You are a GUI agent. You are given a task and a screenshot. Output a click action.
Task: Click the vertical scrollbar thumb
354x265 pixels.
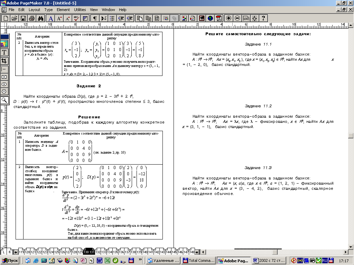pos(351,136)
